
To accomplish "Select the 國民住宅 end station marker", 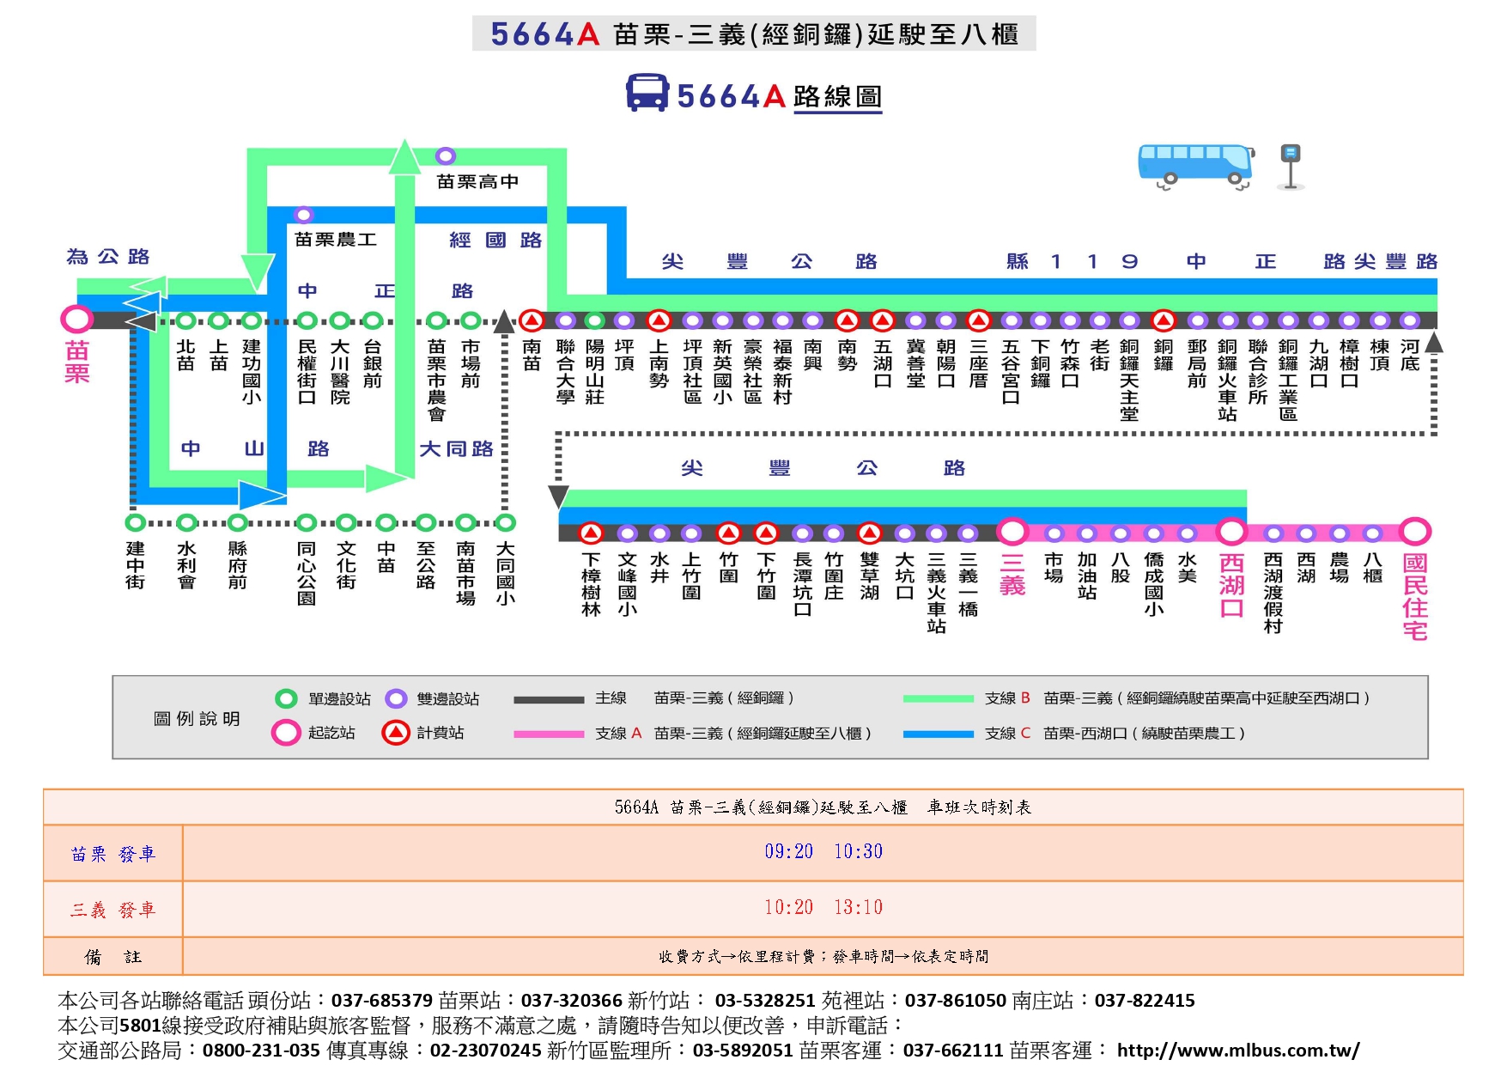I will (1414, 532).
